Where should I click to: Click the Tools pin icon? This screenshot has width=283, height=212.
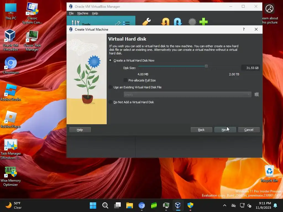point(118,23)
